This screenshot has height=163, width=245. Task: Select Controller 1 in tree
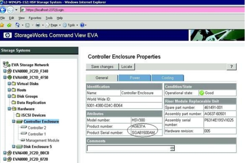coord(37,134)
